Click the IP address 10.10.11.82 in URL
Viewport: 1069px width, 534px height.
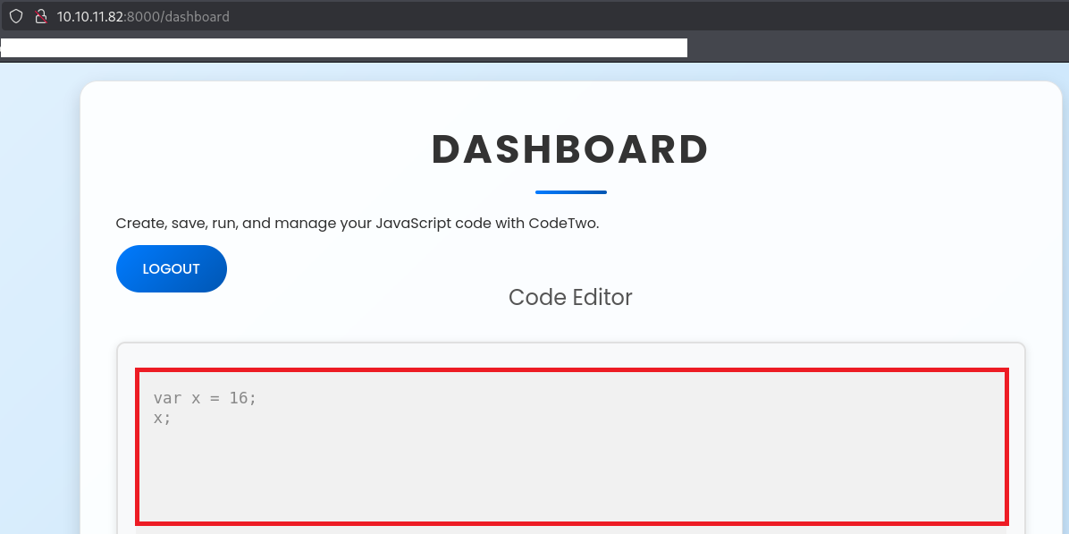pyautogui.click(x=90, y=17)
